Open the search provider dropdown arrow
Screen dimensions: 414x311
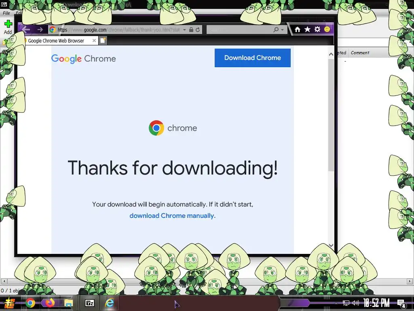tap(282, 30)
